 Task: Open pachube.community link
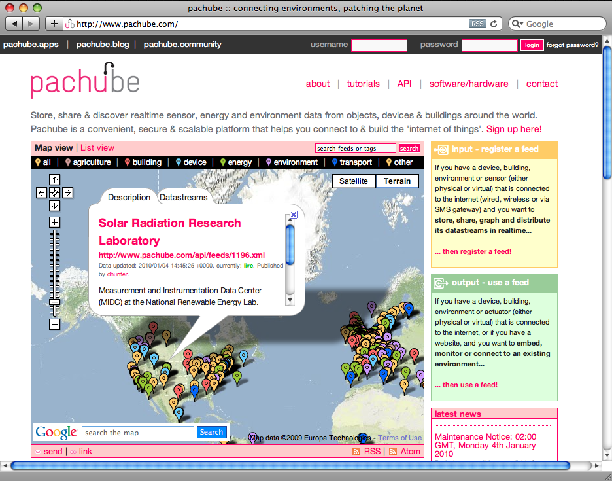click(x=182, y=44)
